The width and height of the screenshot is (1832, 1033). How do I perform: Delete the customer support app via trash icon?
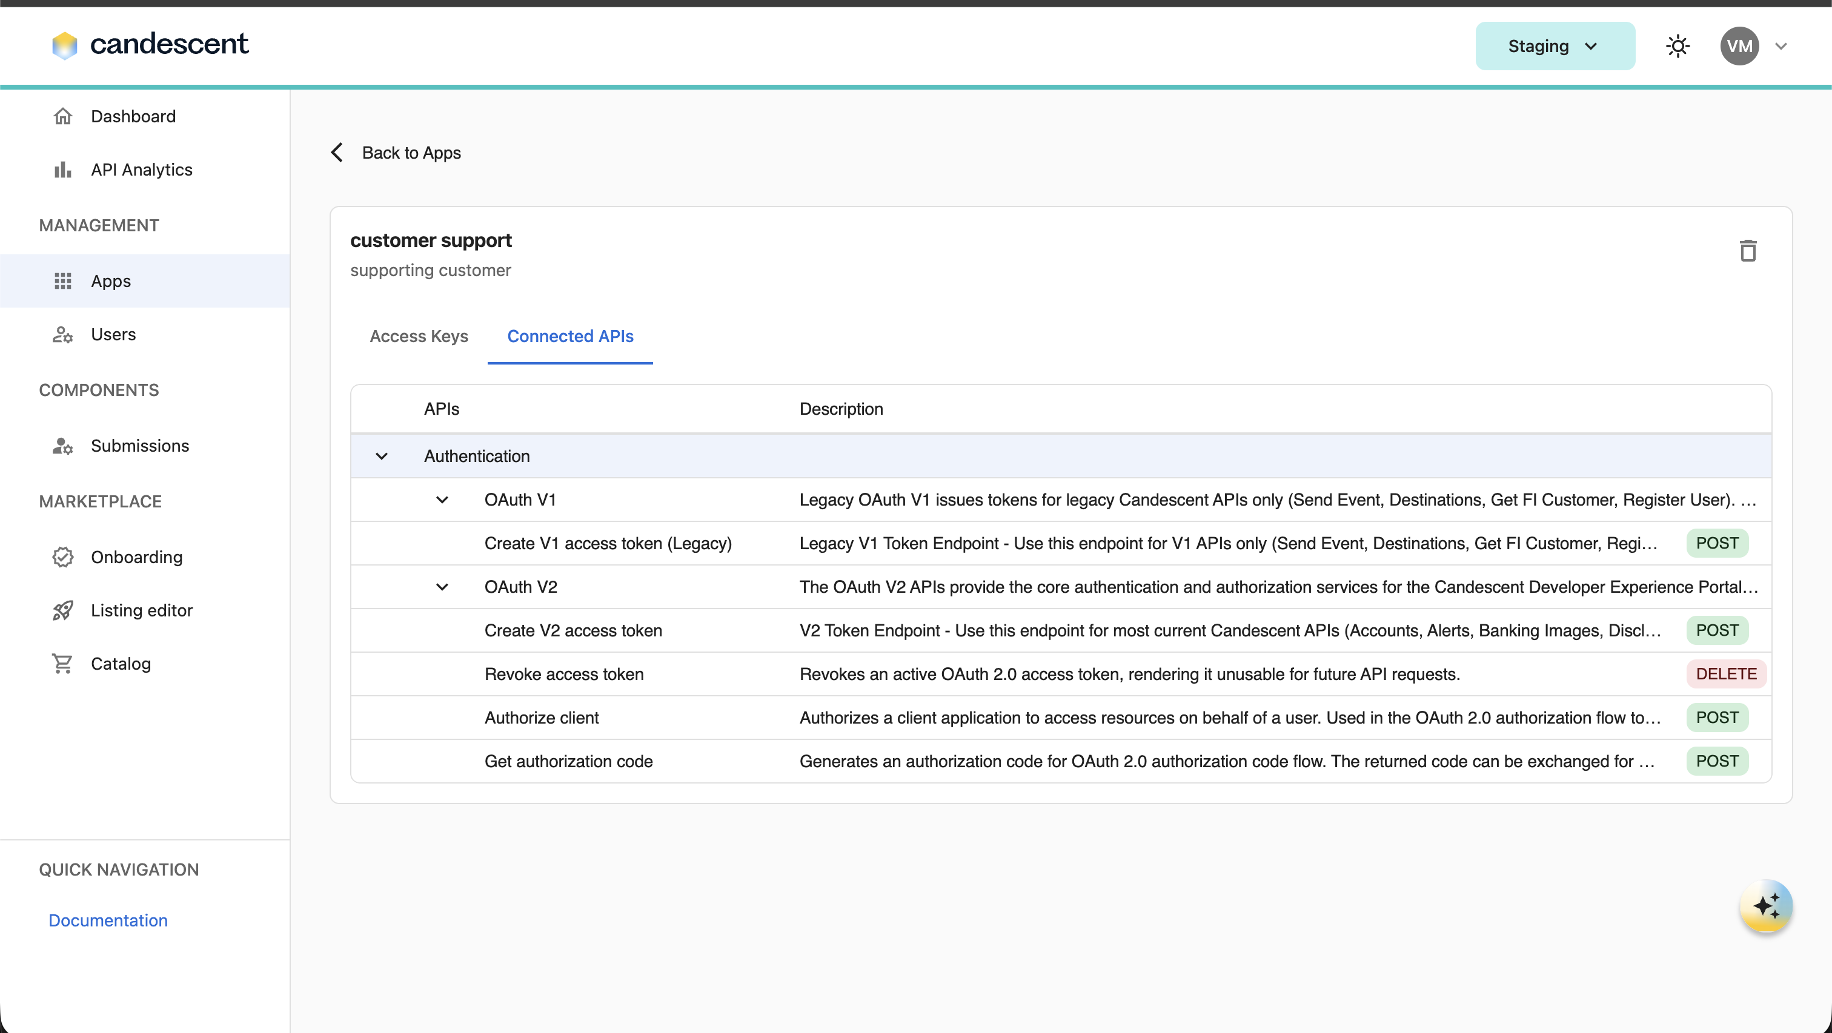tap(1748, 250)
